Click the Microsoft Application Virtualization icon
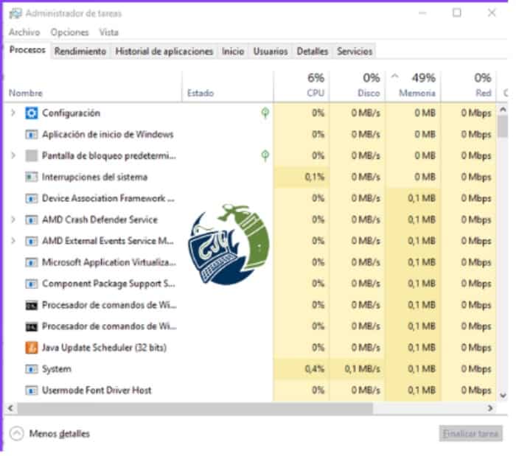Image resolution: width=516 pixels, height=456 pixels. tap(32, 262)
